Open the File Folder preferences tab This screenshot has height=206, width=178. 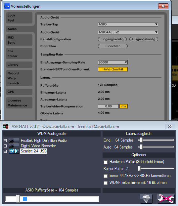coord(19,54)
